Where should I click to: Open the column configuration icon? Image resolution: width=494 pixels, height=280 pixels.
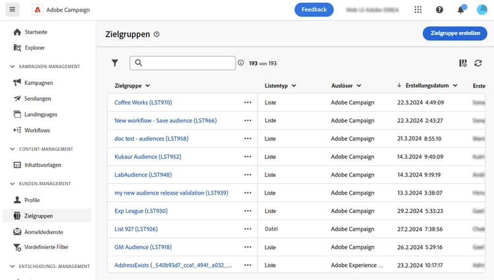(x=462, y=63)
